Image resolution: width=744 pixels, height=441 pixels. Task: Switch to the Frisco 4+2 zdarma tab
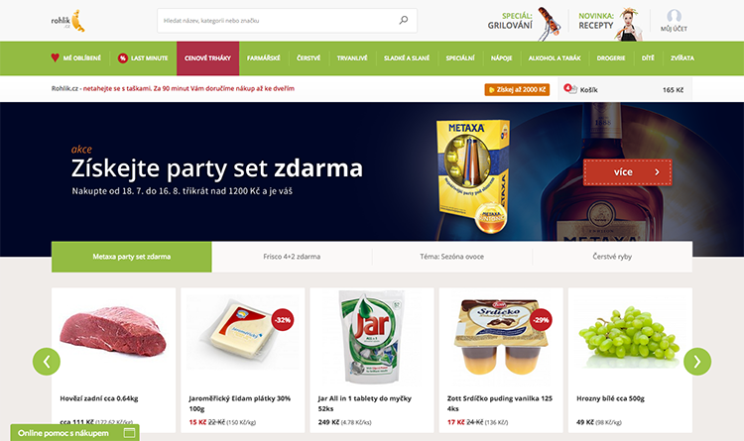(x=292, y=257)
